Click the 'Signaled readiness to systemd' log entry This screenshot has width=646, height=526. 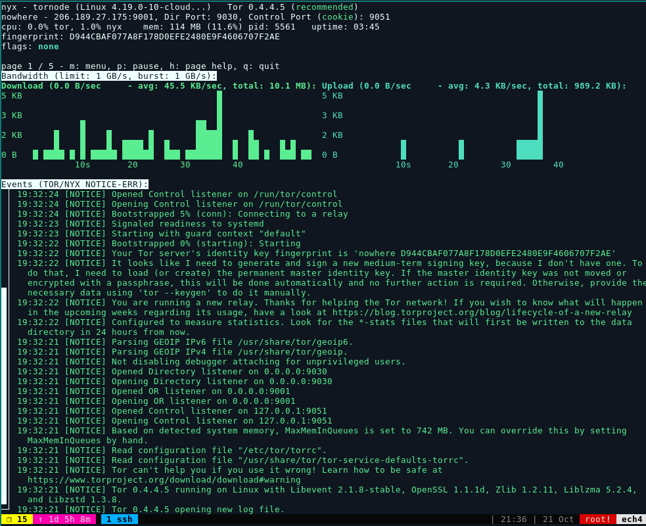(141, 224)
